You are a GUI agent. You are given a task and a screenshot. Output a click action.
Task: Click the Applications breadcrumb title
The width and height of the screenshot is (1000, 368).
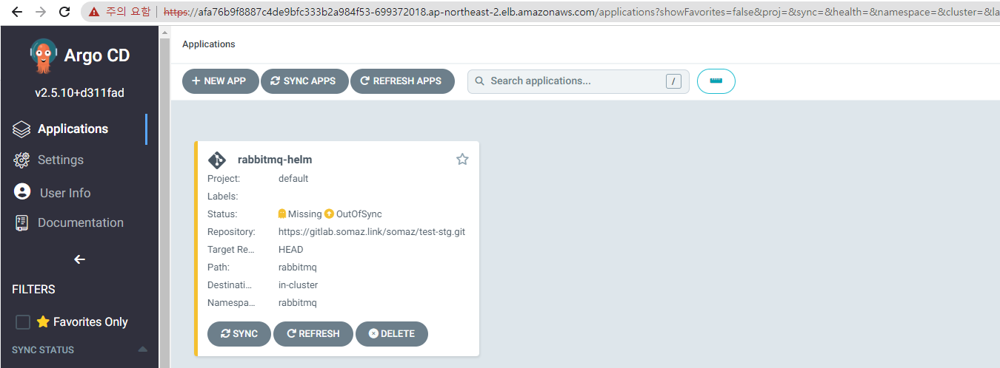coord(209,44)
